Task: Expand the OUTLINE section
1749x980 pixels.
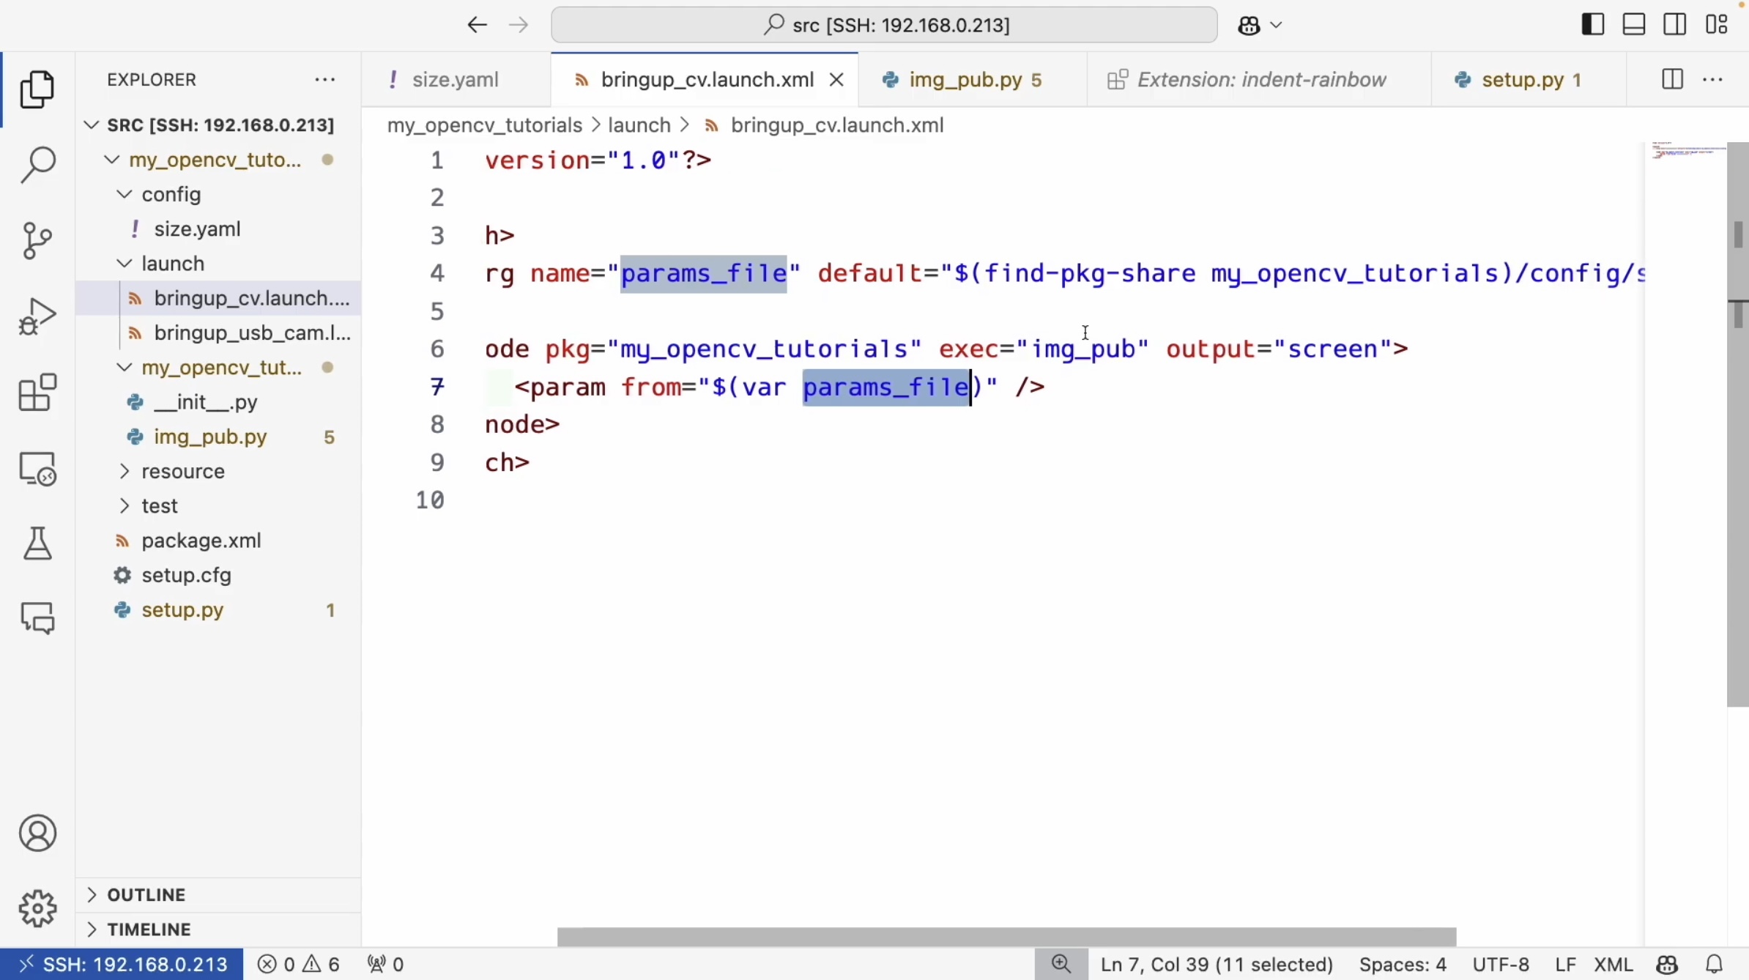Action: coord(146,894)
